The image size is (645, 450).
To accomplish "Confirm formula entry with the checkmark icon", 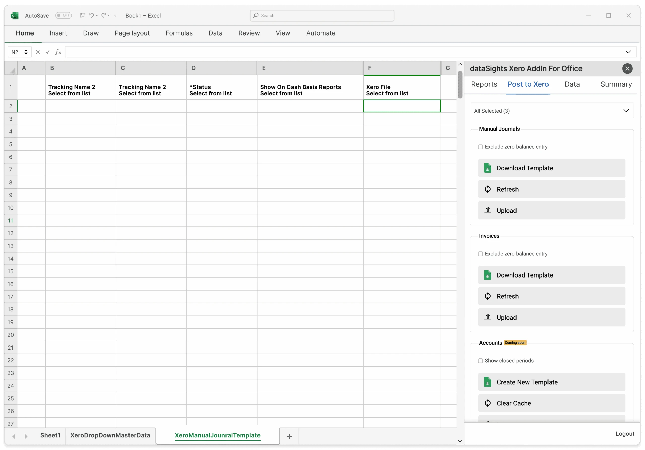I will point(47,52).
